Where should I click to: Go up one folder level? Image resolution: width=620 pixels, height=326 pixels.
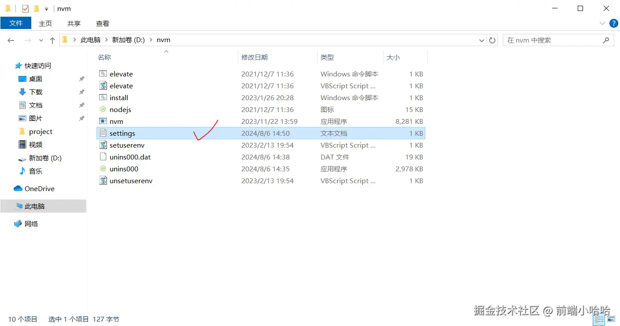tap(52, 40)
